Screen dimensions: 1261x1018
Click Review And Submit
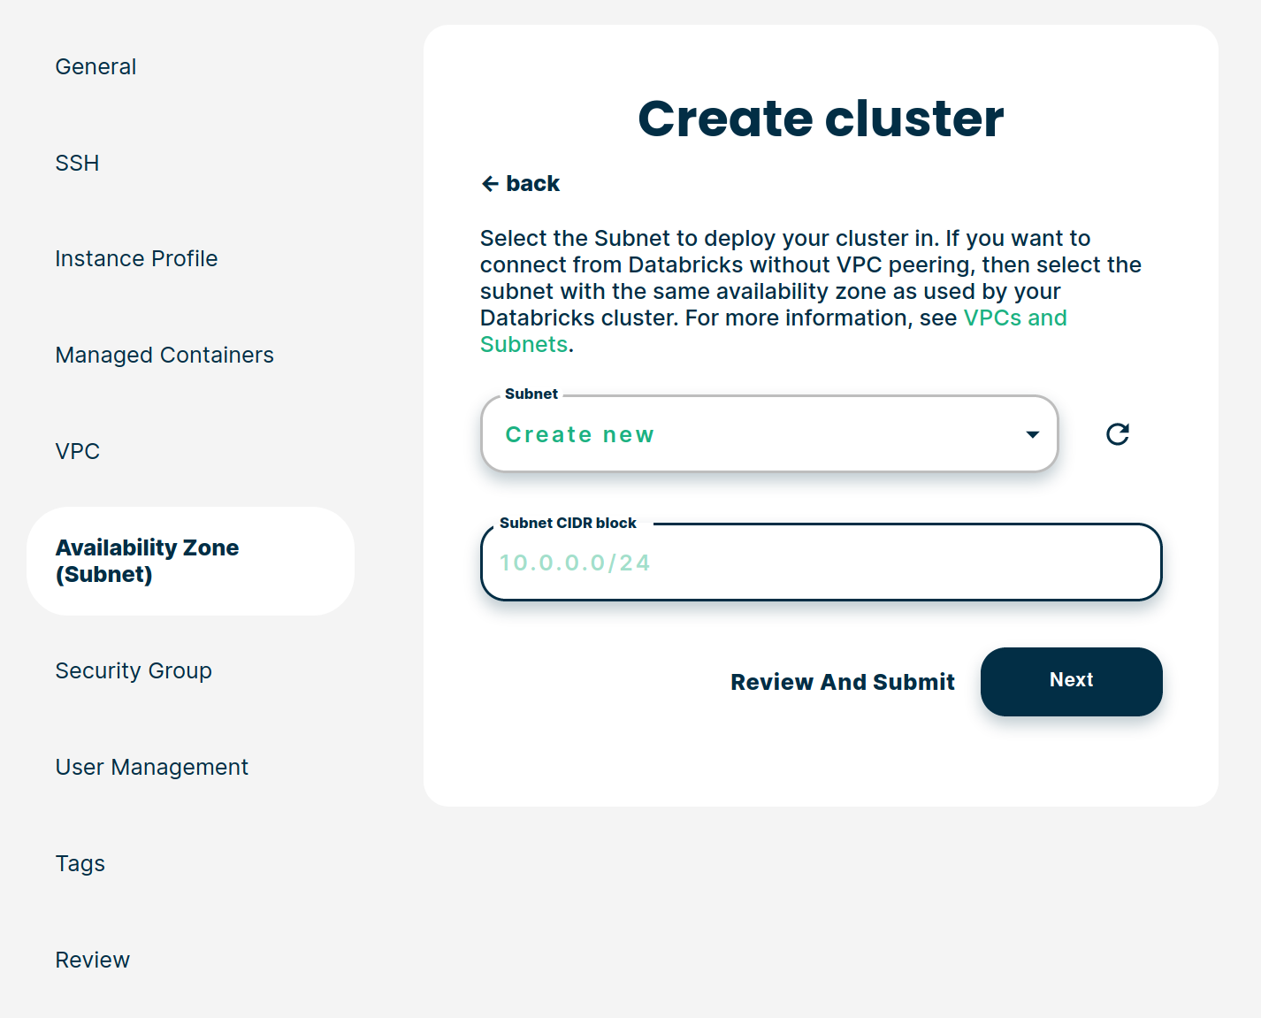pyautogui.click(x=842, y=682)
